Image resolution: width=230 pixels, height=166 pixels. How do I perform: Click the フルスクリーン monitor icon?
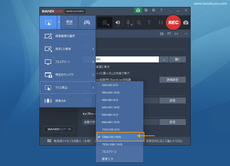48,62
